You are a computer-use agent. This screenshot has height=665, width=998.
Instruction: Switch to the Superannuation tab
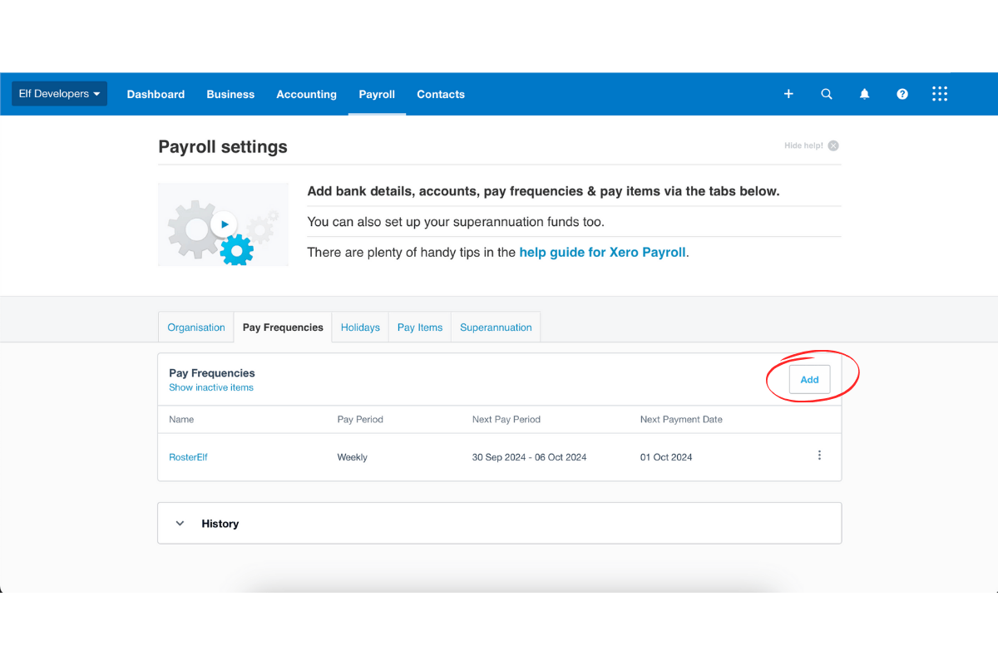click(495, 327)
